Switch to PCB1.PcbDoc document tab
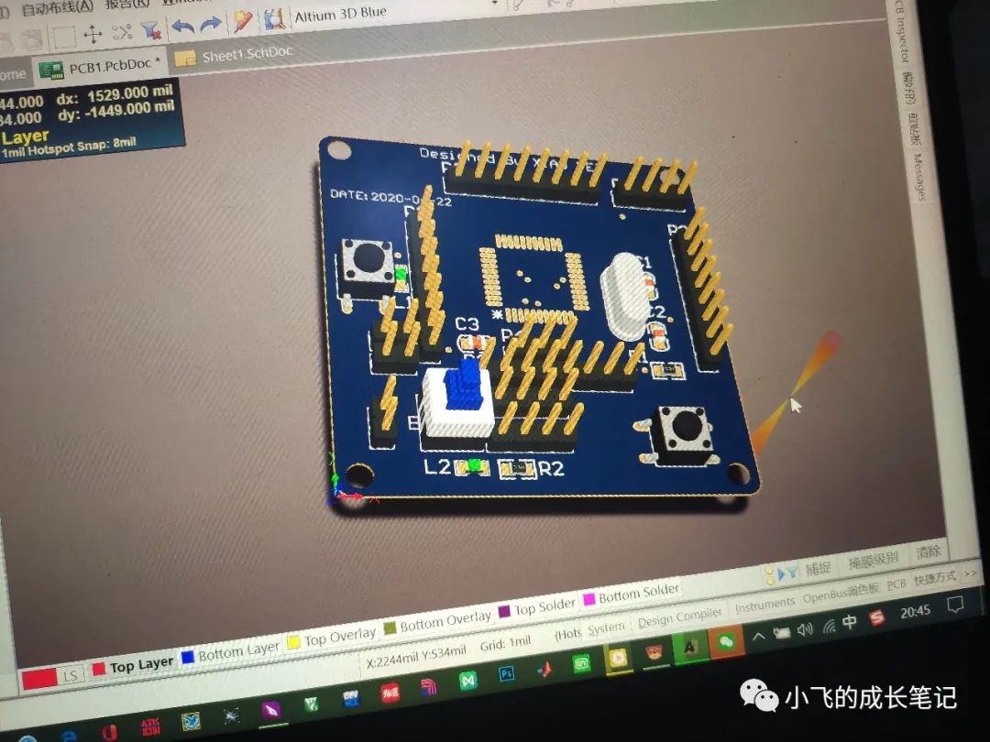The width and height of the screenshot is (990, 742). (x=100, y=66)
